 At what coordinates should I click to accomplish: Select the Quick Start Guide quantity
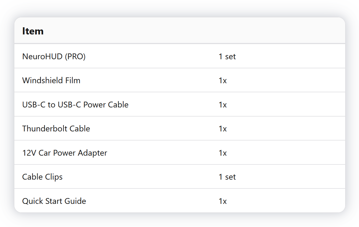(x=223, y=201)
